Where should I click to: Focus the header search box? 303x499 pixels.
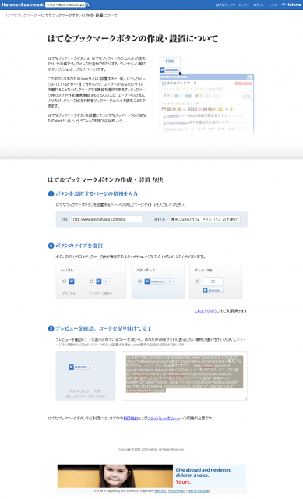(x=65, y=5)
